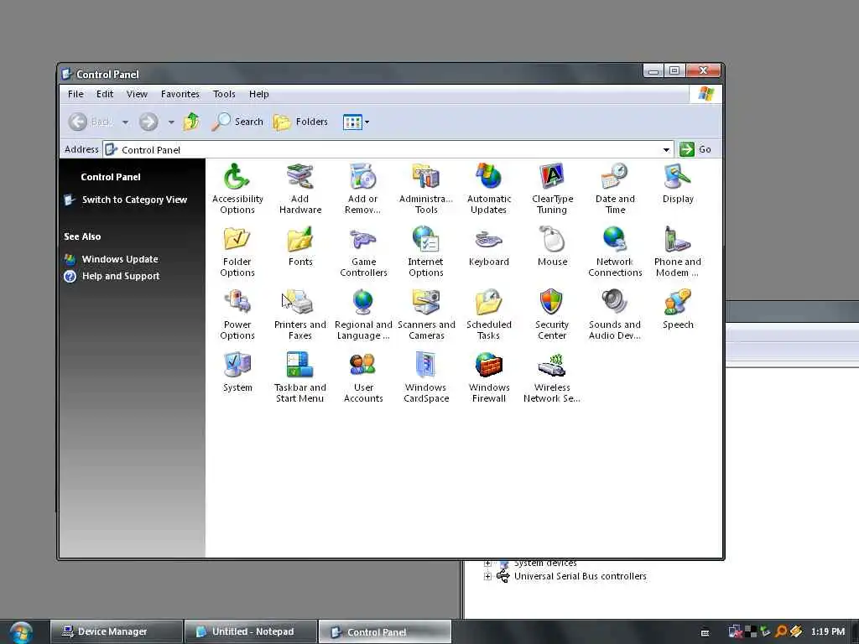This screenshot has width=859, height=644.
Task: Open User Accounts icon
Action: pos(362,378)
